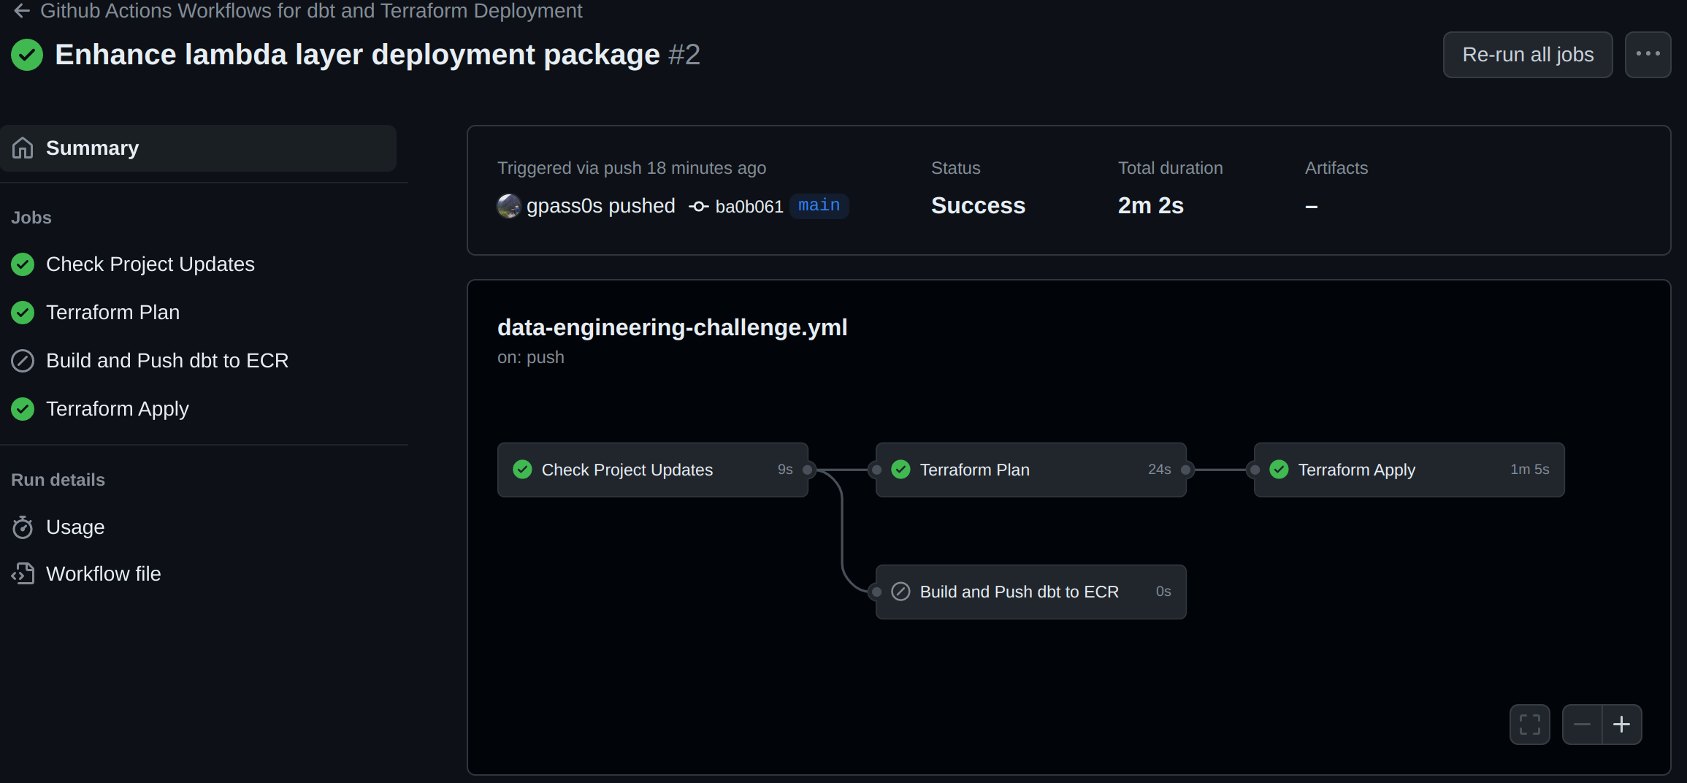Open Build and Push dbt to ECR job
Screen dimensions: 1687x783
coord(167,361)
